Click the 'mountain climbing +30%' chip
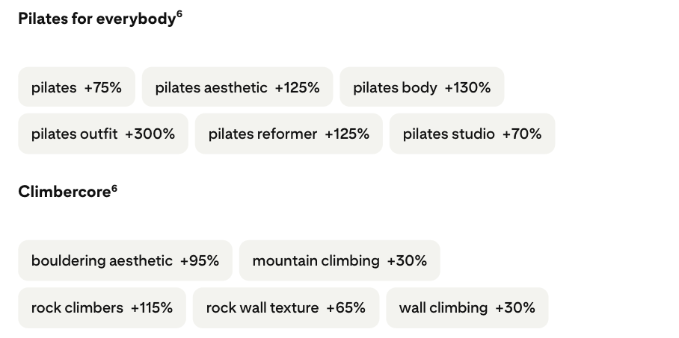The width and height of the screenshot is (679, 338). (x=339, y=260)
